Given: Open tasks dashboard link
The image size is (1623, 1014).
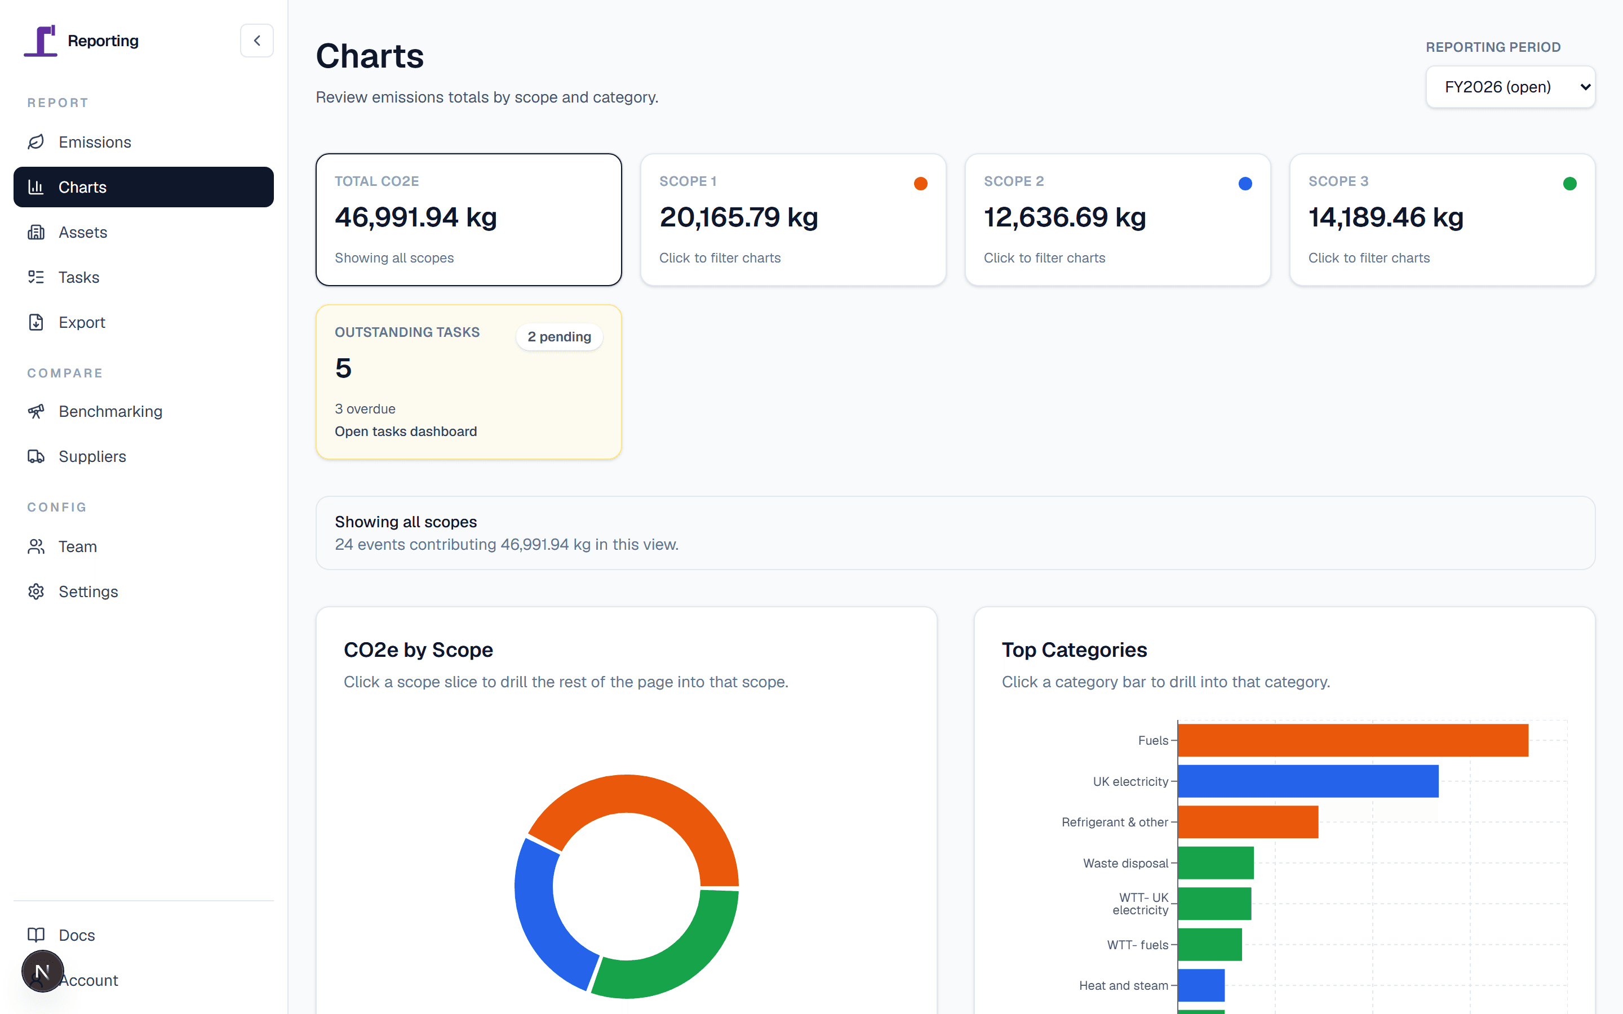Looking at the screenshot, I should (406, 431).
